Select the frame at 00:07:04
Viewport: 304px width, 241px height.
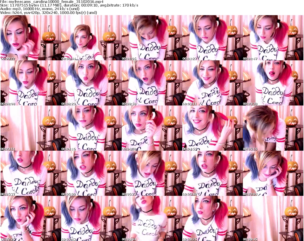click(273, 173)
